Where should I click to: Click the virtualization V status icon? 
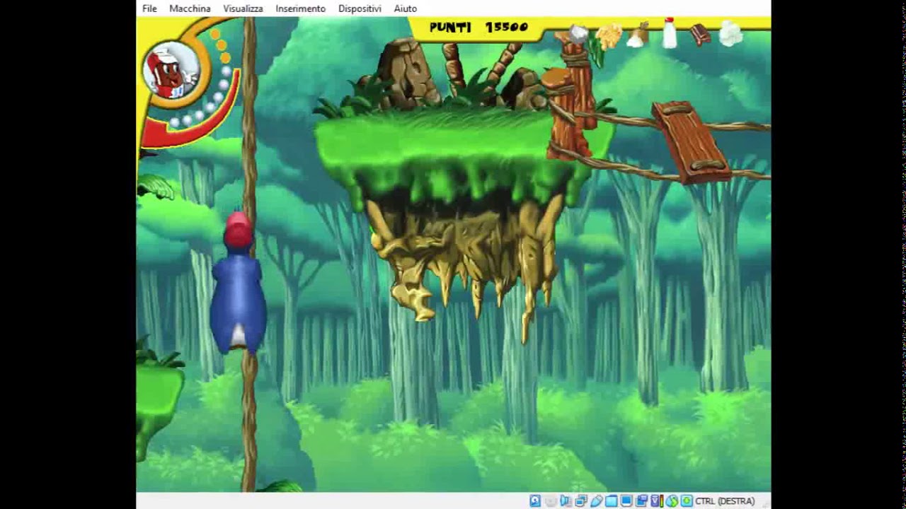pyautogui.click(x=657, y=501)
